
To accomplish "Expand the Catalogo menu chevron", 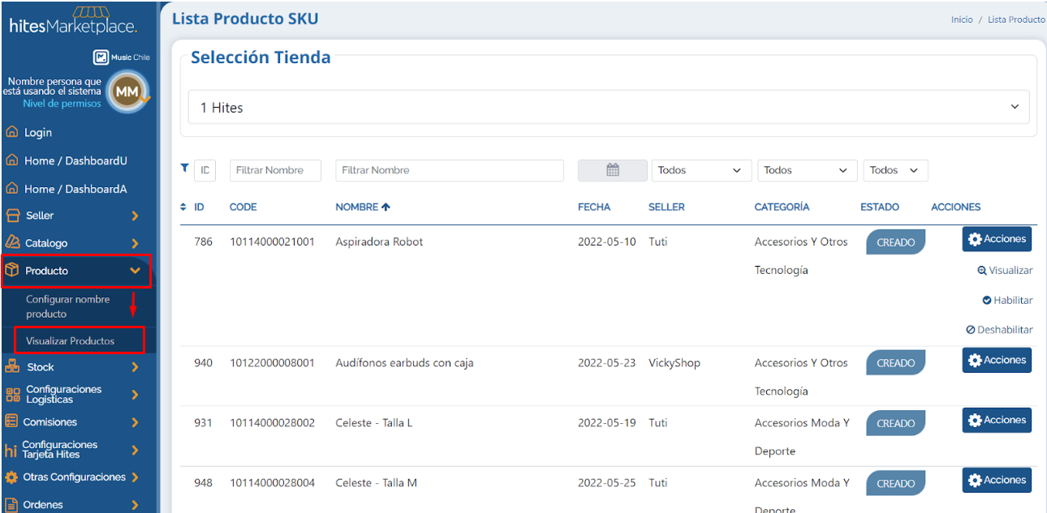I will pyautogui.click(x=135, y=243).
